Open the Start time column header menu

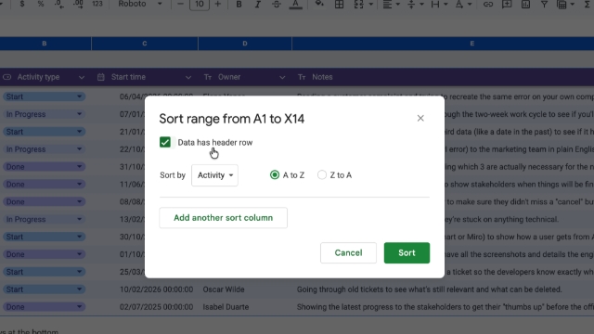point(188,77)
